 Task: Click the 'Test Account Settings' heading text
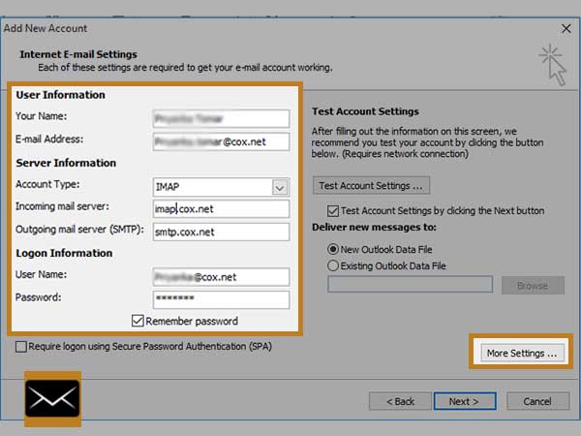point(365,111)
